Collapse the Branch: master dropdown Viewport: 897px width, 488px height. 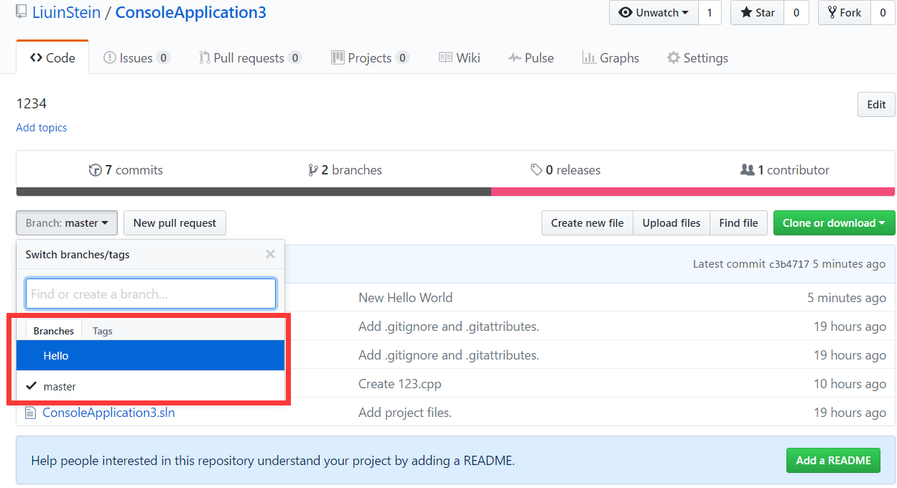point(67,223)
